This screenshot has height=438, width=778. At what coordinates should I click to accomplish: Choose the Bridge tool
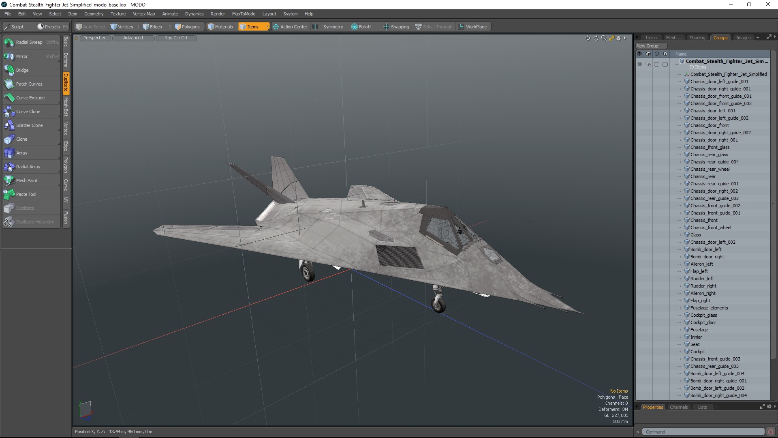[22, 70]
